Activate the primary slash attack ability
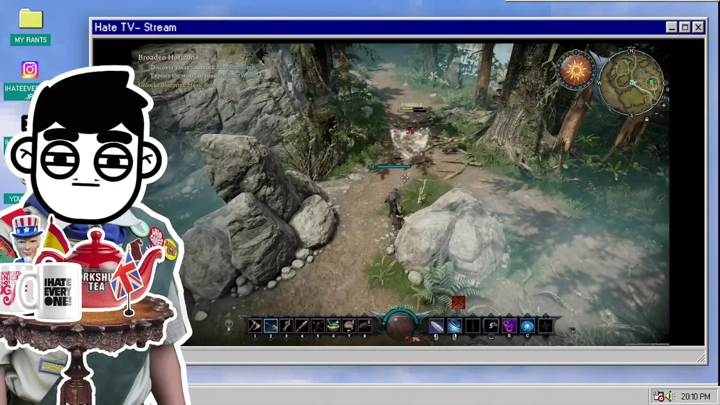720x405 pixels. click(436, 326)
